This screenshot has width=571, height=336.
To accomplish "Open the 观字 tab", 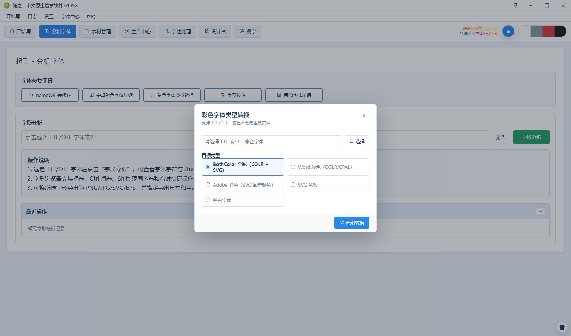I will point(248,31).
